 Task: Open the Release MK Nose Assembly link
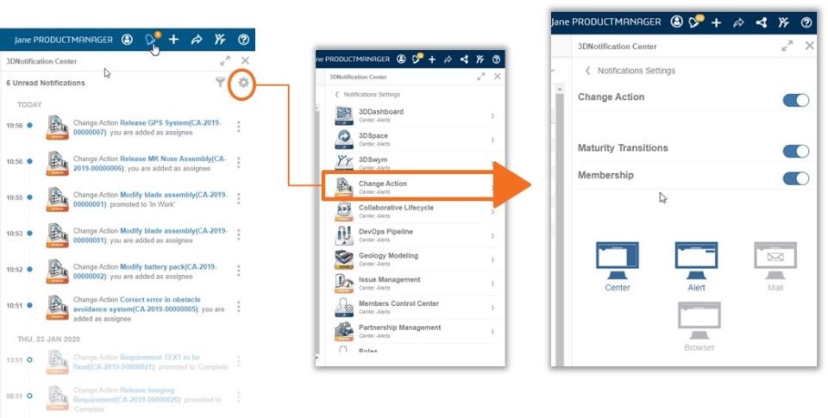pyautogui.click(x=149, y=163)
